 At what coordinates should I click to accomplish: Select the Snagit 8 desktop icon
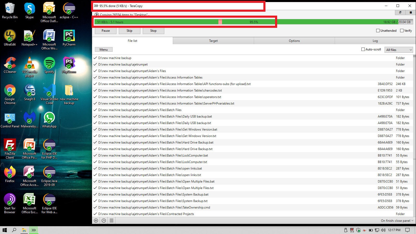pyautogui.click(x=29, y=93)
